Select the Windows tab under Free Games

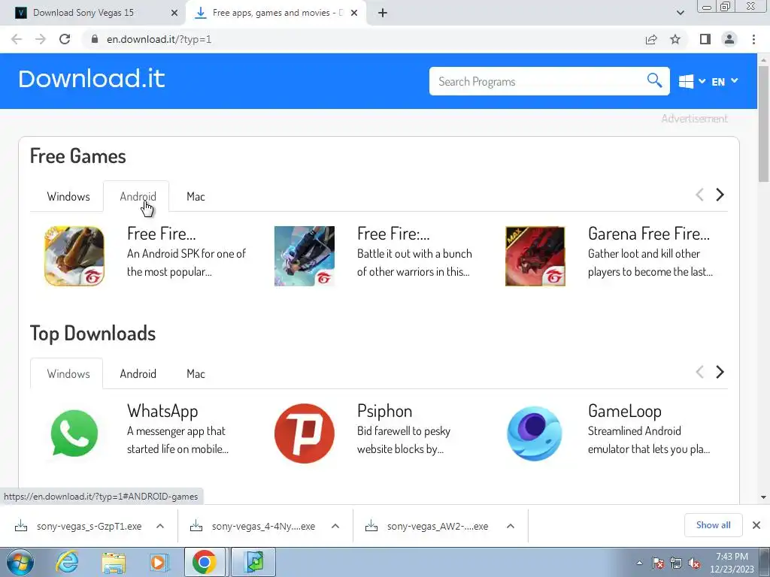68,196
